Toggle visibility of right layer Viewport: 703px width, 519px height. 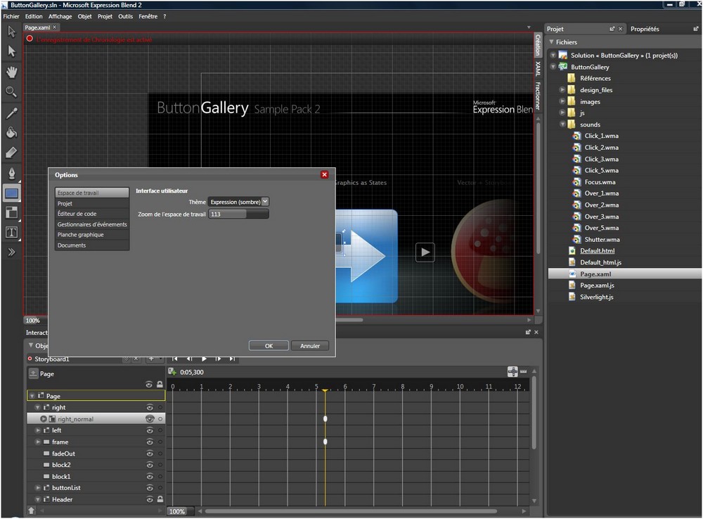coord(150,407)
